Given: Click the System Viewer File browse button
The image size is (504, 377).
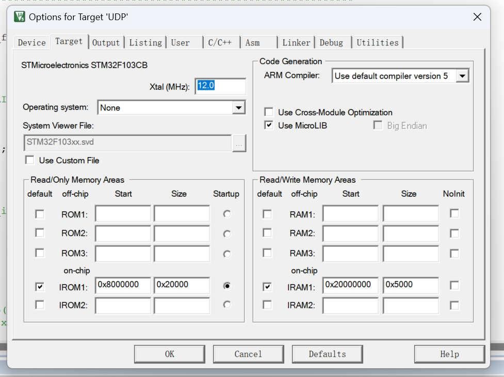Looking at the screenshot, I should pyautogui.click(x=239, y=143).
